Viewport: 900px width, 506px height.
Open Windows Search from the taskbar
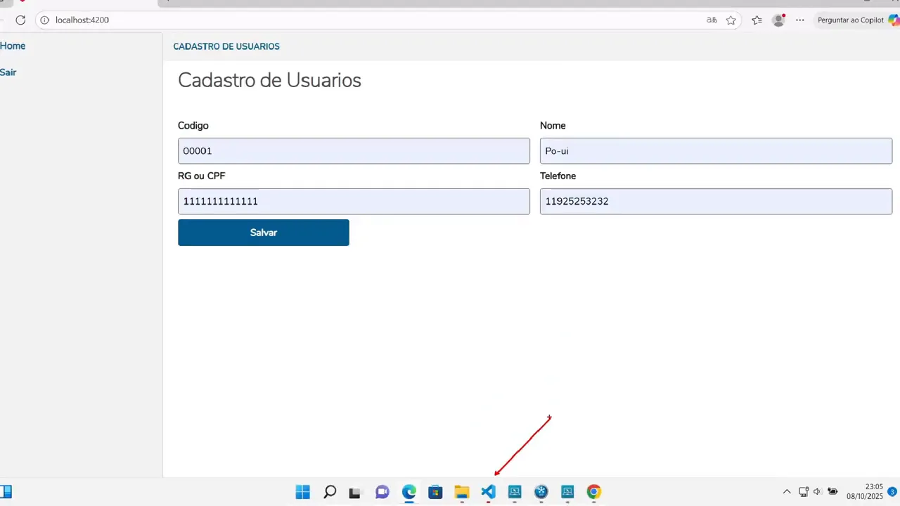pos(329,492)
